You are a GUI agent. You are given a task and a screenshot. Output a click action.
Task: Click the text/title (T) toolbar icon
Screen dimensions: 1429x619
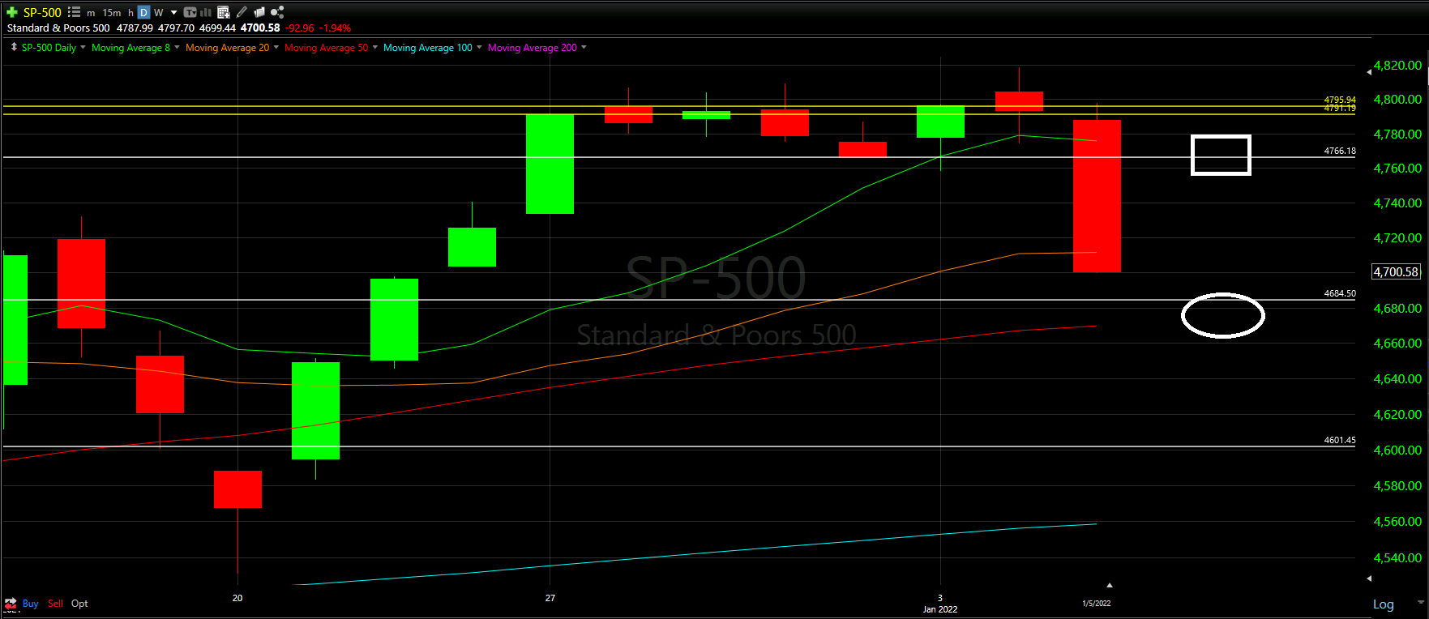coord(190,12)
